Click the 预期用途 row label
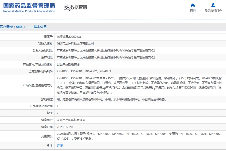The height and width of the screenshot is (151, 226). coord(47,99)
